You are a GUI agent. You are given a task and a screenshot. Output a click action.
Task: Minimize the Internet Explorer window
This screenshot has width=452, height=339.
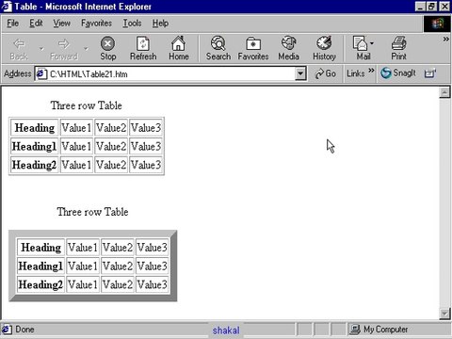point(420,7)
